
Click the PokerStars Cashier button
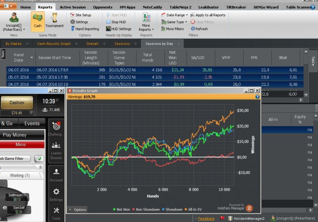coord(17,103)
